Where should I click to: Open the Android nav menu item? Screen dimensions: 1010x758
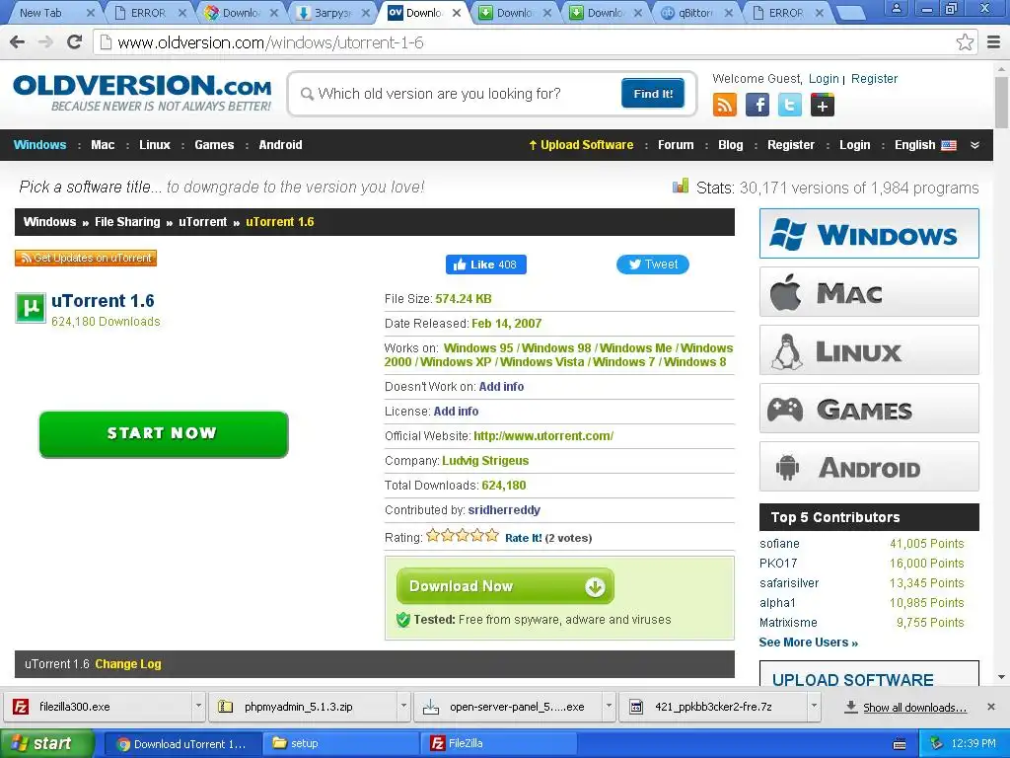coord(280,145)
